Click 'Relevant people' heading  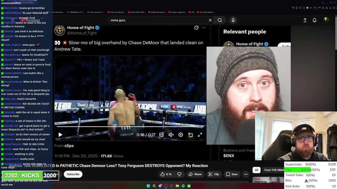coord(245,32)
